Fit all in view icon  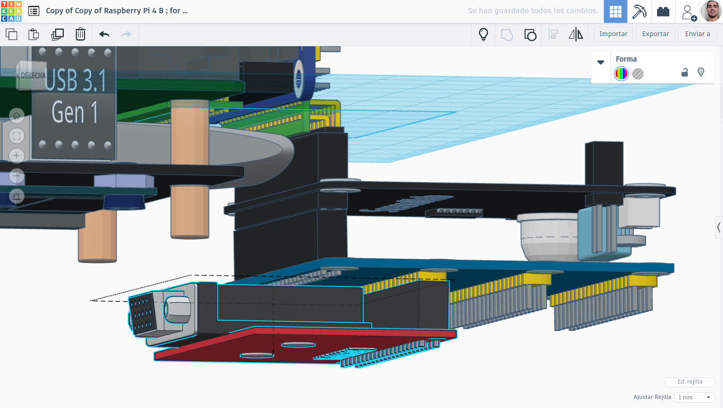pos(16,136)
